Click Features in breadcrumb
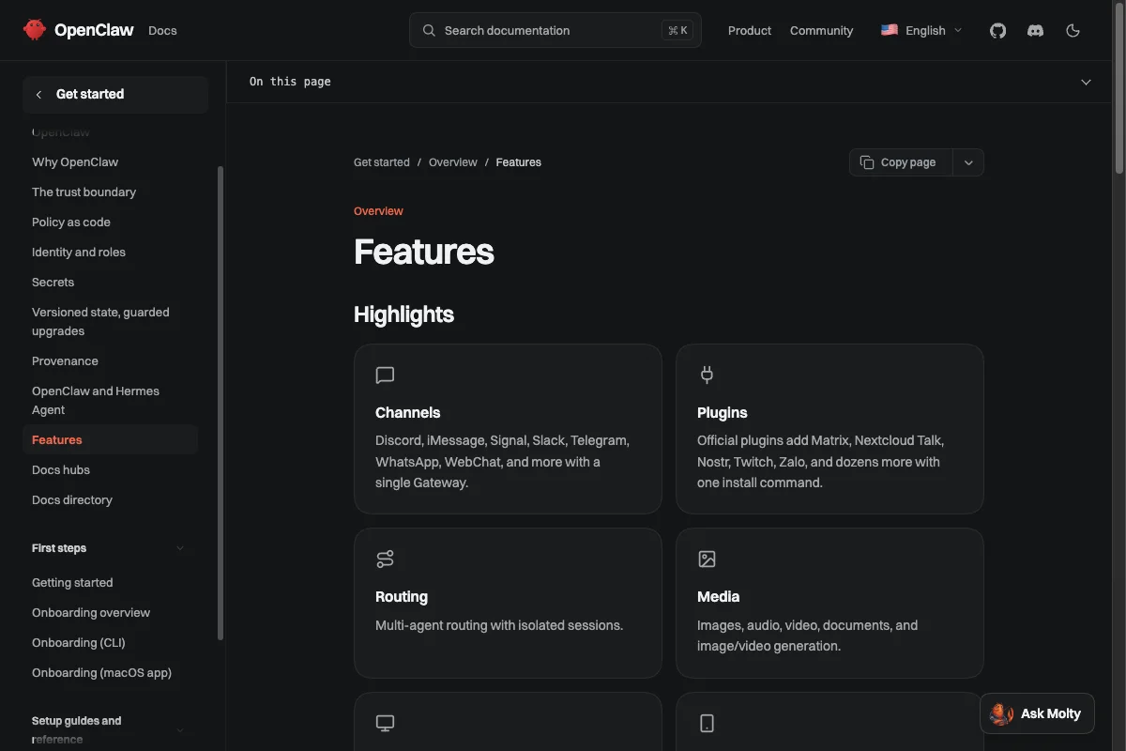This screenshot has width=1126, height=751. [519, 162]
